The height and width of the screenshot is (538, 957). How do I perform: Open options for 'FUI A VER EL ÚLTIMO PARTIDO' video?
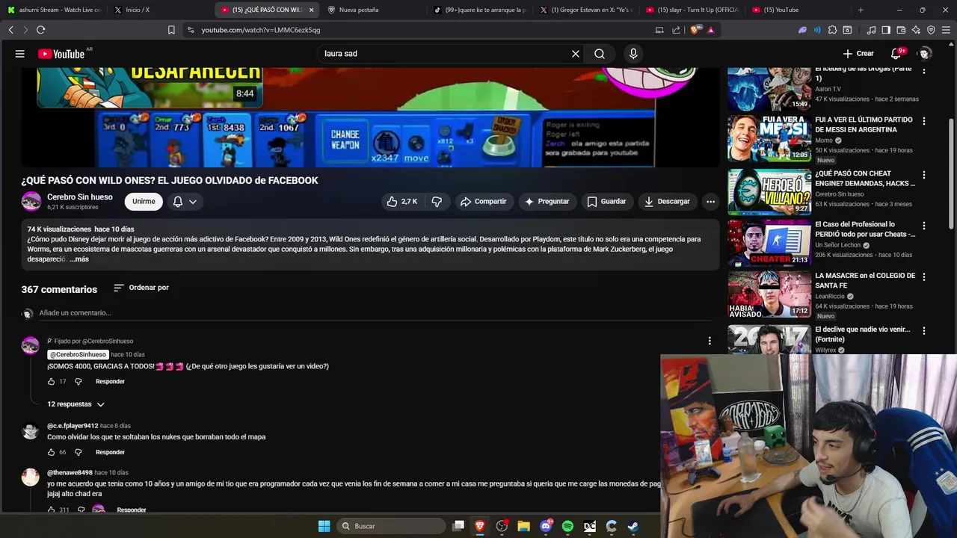tap(924, 121)
